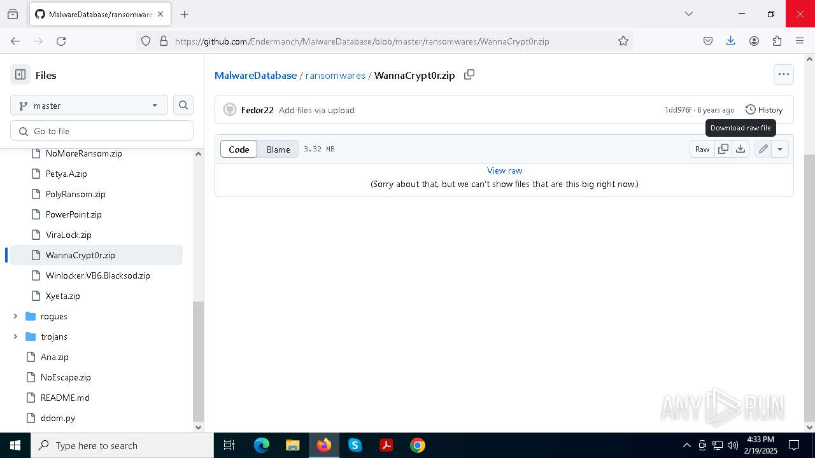Bookmark this page star icon

[x=623, y=41]
